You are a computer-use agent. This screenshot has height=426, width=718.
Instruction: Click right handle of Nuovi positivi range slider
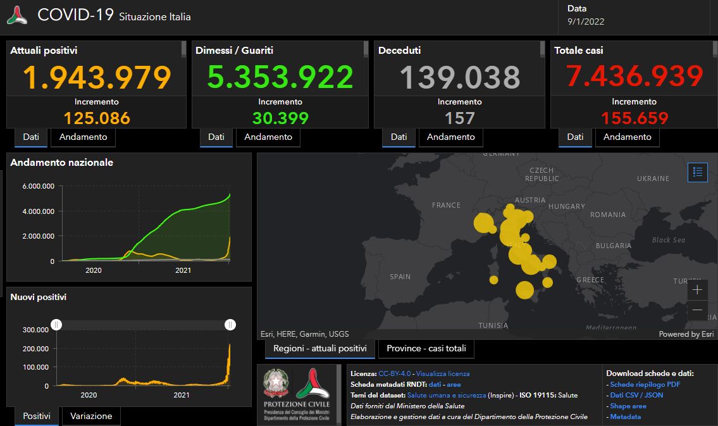(x=230, y=325)
